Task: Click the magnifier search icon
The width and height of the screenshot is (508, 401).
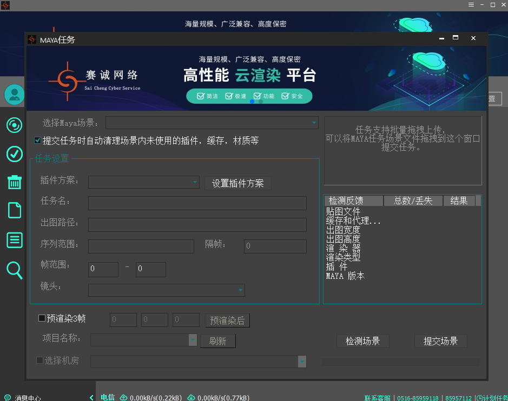Action: pyautogui.click(x=15, y=270)
